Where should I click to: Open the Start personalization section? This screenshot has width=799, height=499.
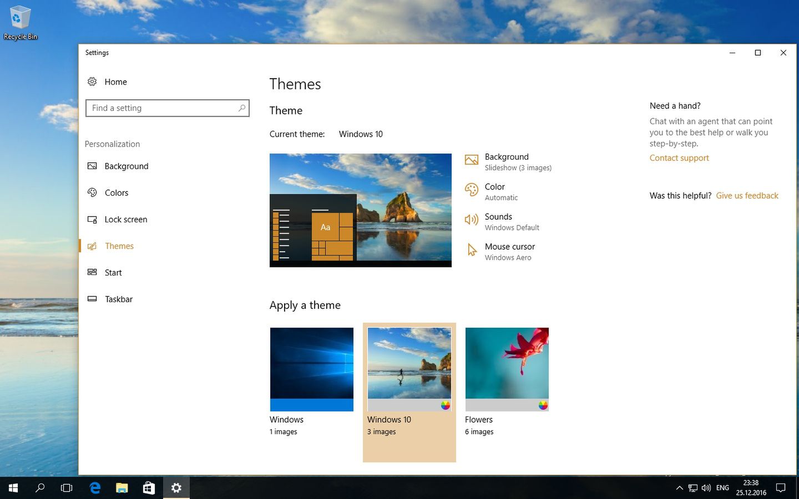coord(113,273)
